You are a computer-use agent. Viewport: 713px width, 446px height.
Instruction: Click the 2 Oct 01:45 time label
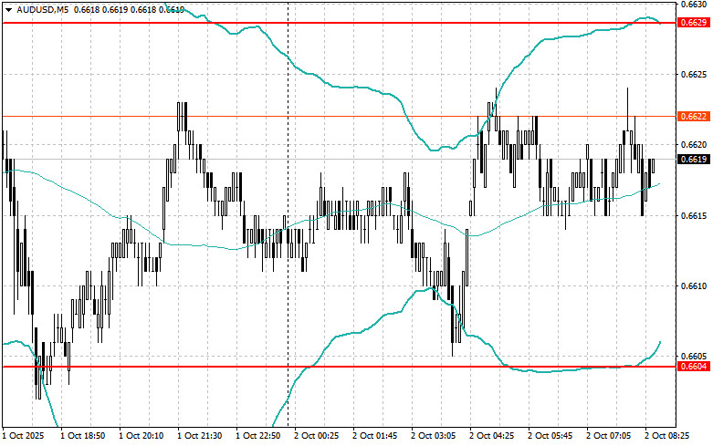pos(375,436)
